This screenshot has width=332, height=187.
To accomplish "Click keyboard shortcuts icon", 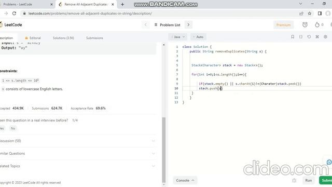I will 317,37.
